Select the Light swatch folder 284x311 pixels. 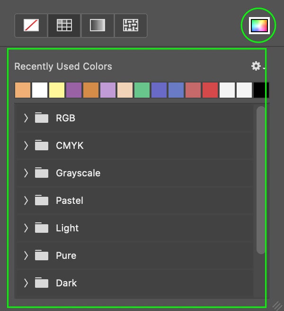point(67,228)
